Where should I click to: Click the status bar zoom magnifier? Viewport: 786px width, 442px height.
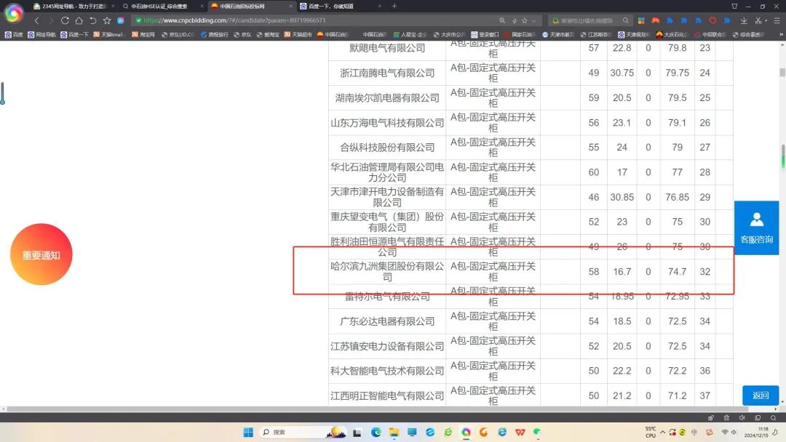tap(774, 417)
